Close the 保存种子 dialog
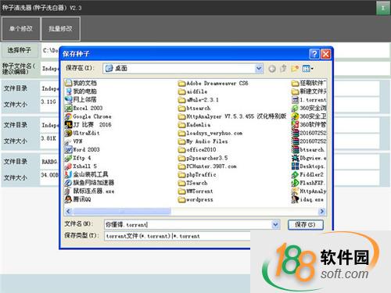This screenshot has height=293, width=391. coord(325,54)
